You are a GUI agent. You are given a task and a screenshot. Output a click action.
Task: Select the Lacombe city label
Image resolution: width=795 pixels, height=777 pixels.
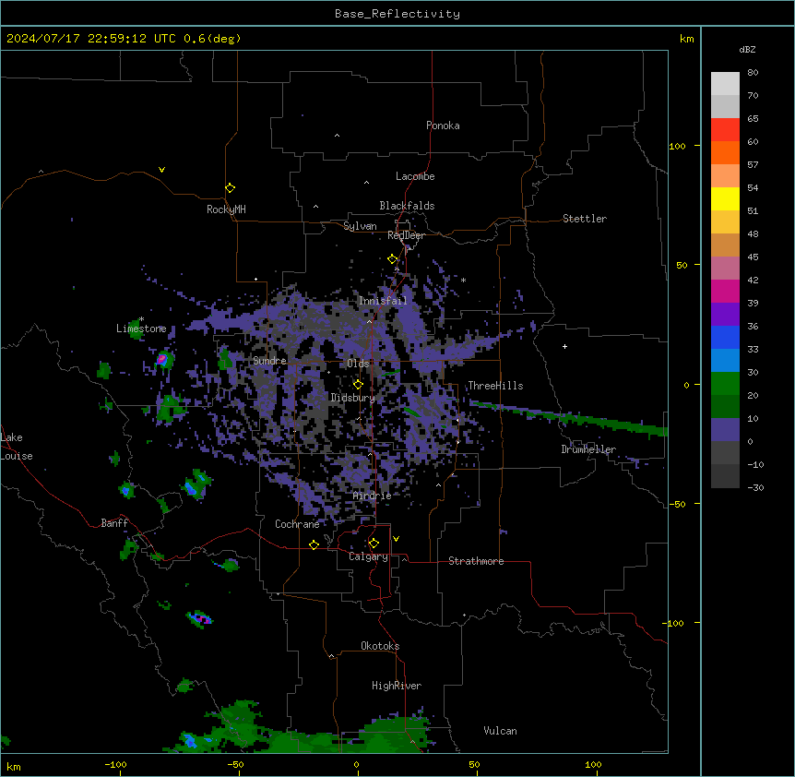415,176
